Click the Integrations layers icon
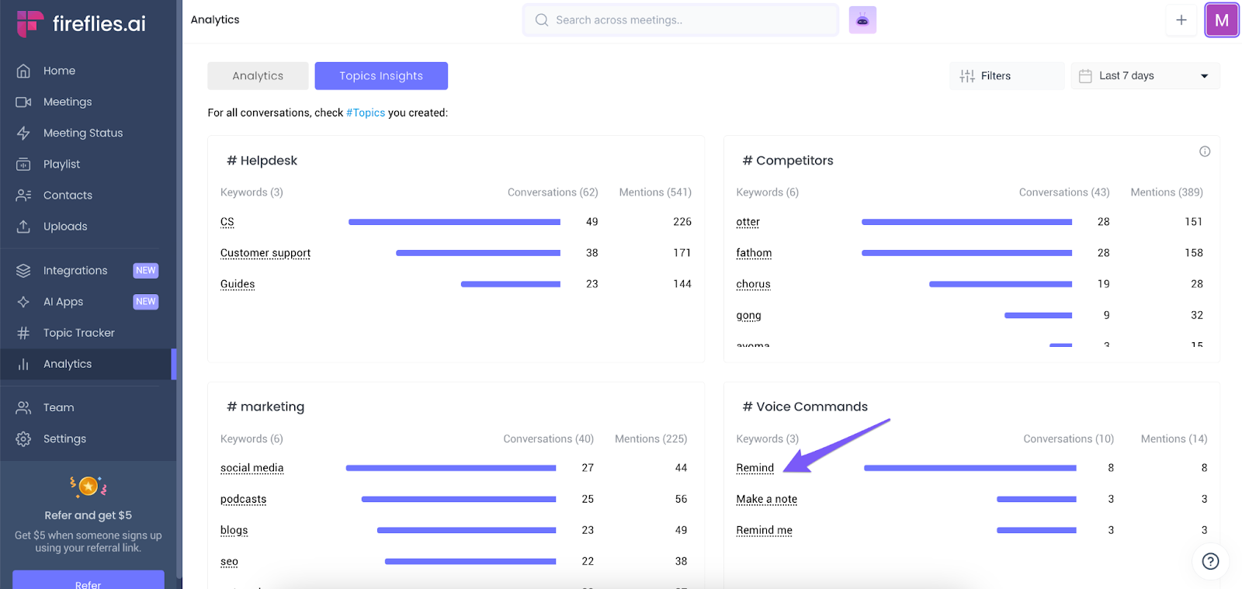 pyautogui.click(x=23, y=270)
